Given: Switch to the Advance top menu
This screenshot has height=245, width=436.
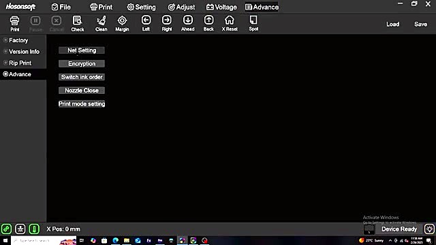Looking at the screenshot, I should pos(262,7).
